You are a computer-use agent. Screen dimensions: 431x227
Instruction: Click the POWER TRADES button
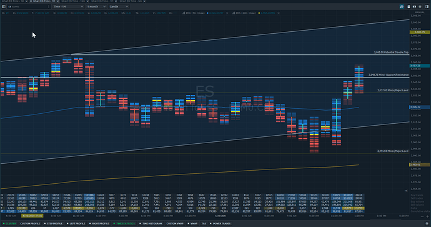click(220, 223)
